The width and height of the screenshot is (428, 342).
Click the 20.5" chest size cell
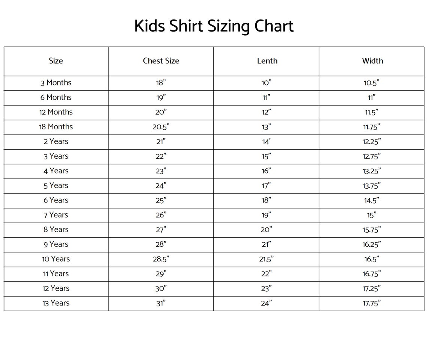tap(161, 127)
